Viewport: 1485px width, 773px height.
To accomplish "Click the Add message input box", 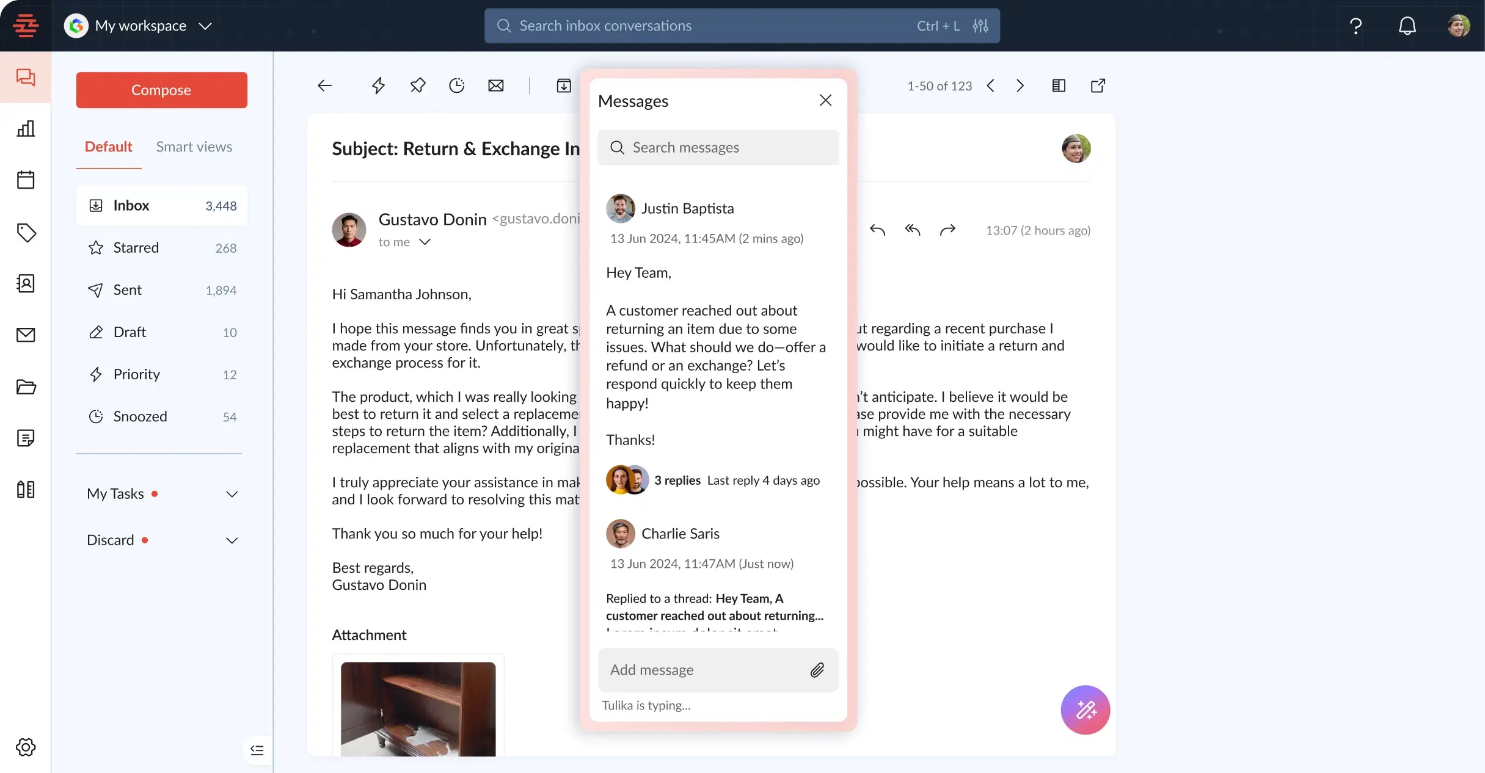I will pyautogui.click(x=718, y=670).
